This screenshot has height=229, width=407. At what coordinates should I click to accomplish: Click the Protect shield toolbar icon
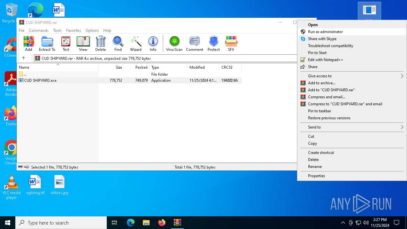point(214,44)
